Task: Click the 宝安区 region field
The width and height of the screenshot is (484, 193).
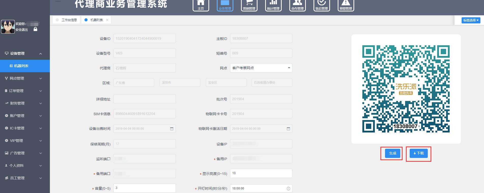Action: 226,83
